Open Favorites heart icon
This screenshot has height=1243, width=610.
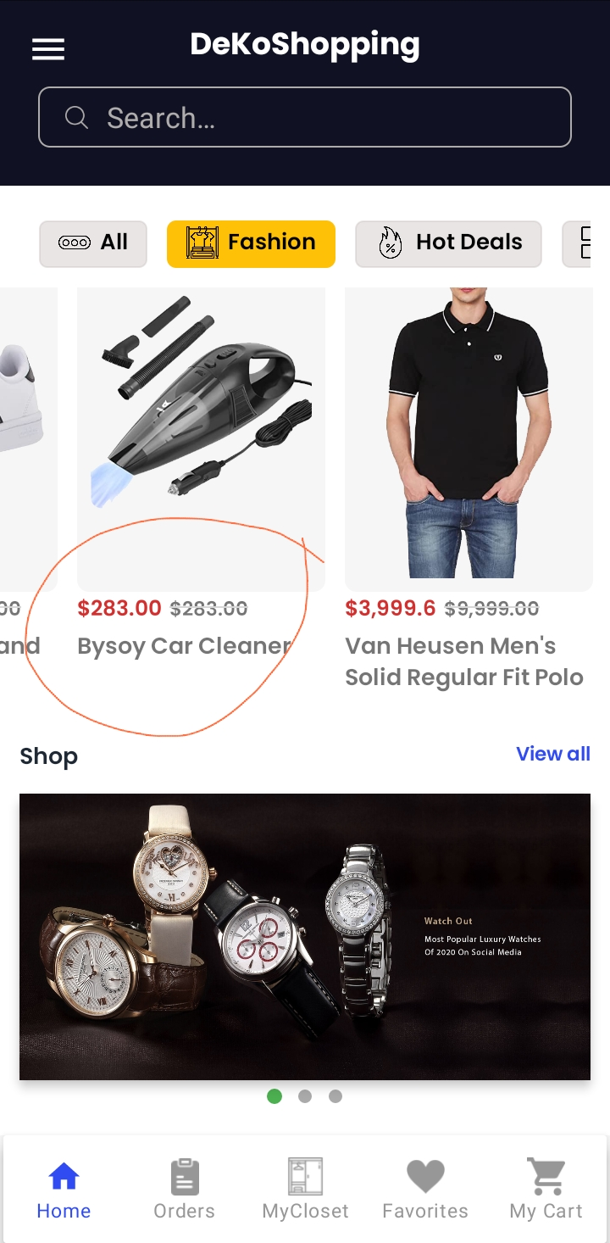coord(425,1176)
